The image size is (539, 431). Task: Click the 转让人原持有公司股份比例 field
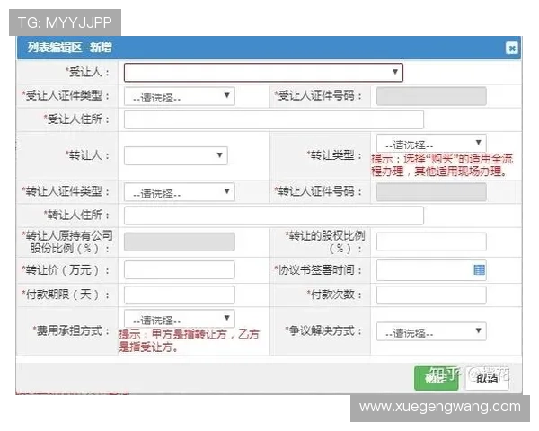[x=180, y=242]
